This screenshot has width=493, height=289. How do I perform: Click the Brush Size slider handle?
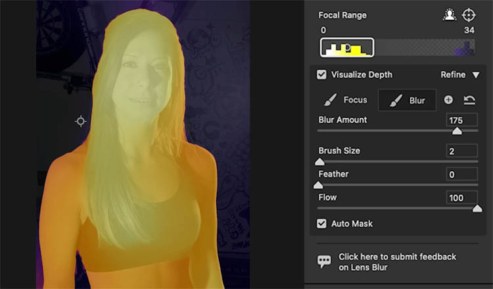(319, 161)
